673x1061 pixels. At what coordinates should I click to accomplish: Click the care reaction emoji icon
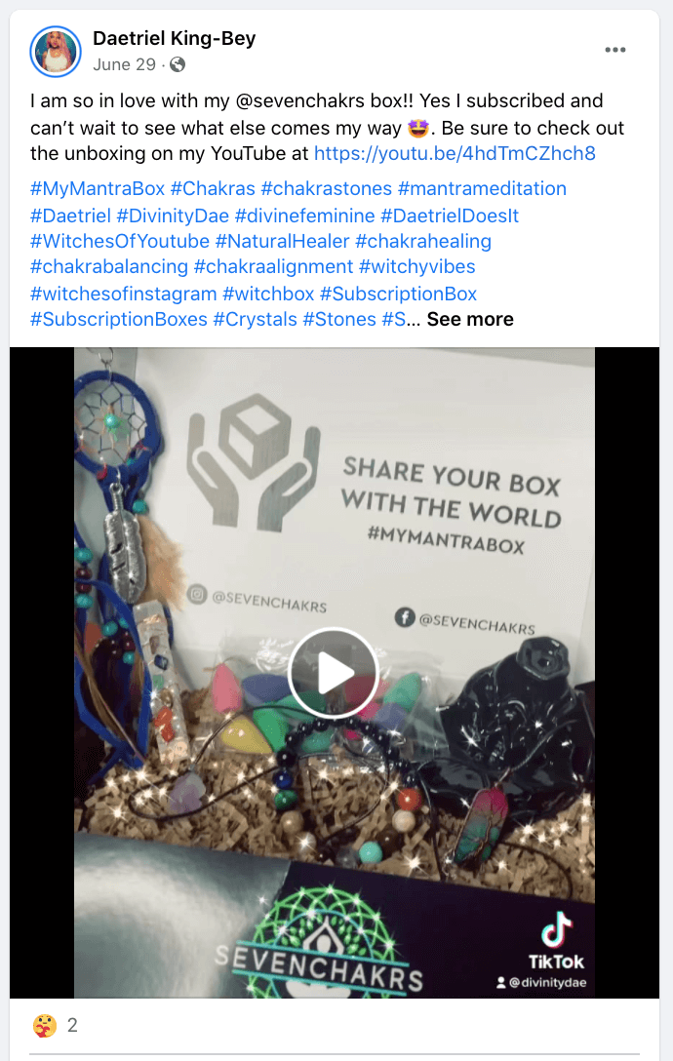(44, 1025)
